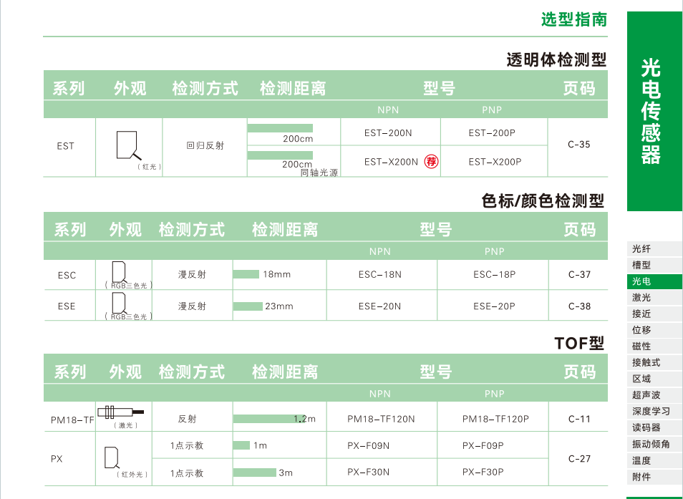Click the PX series infrared sensor icon
The height and width of the screenshot is (499, 683).
point(112,457)
